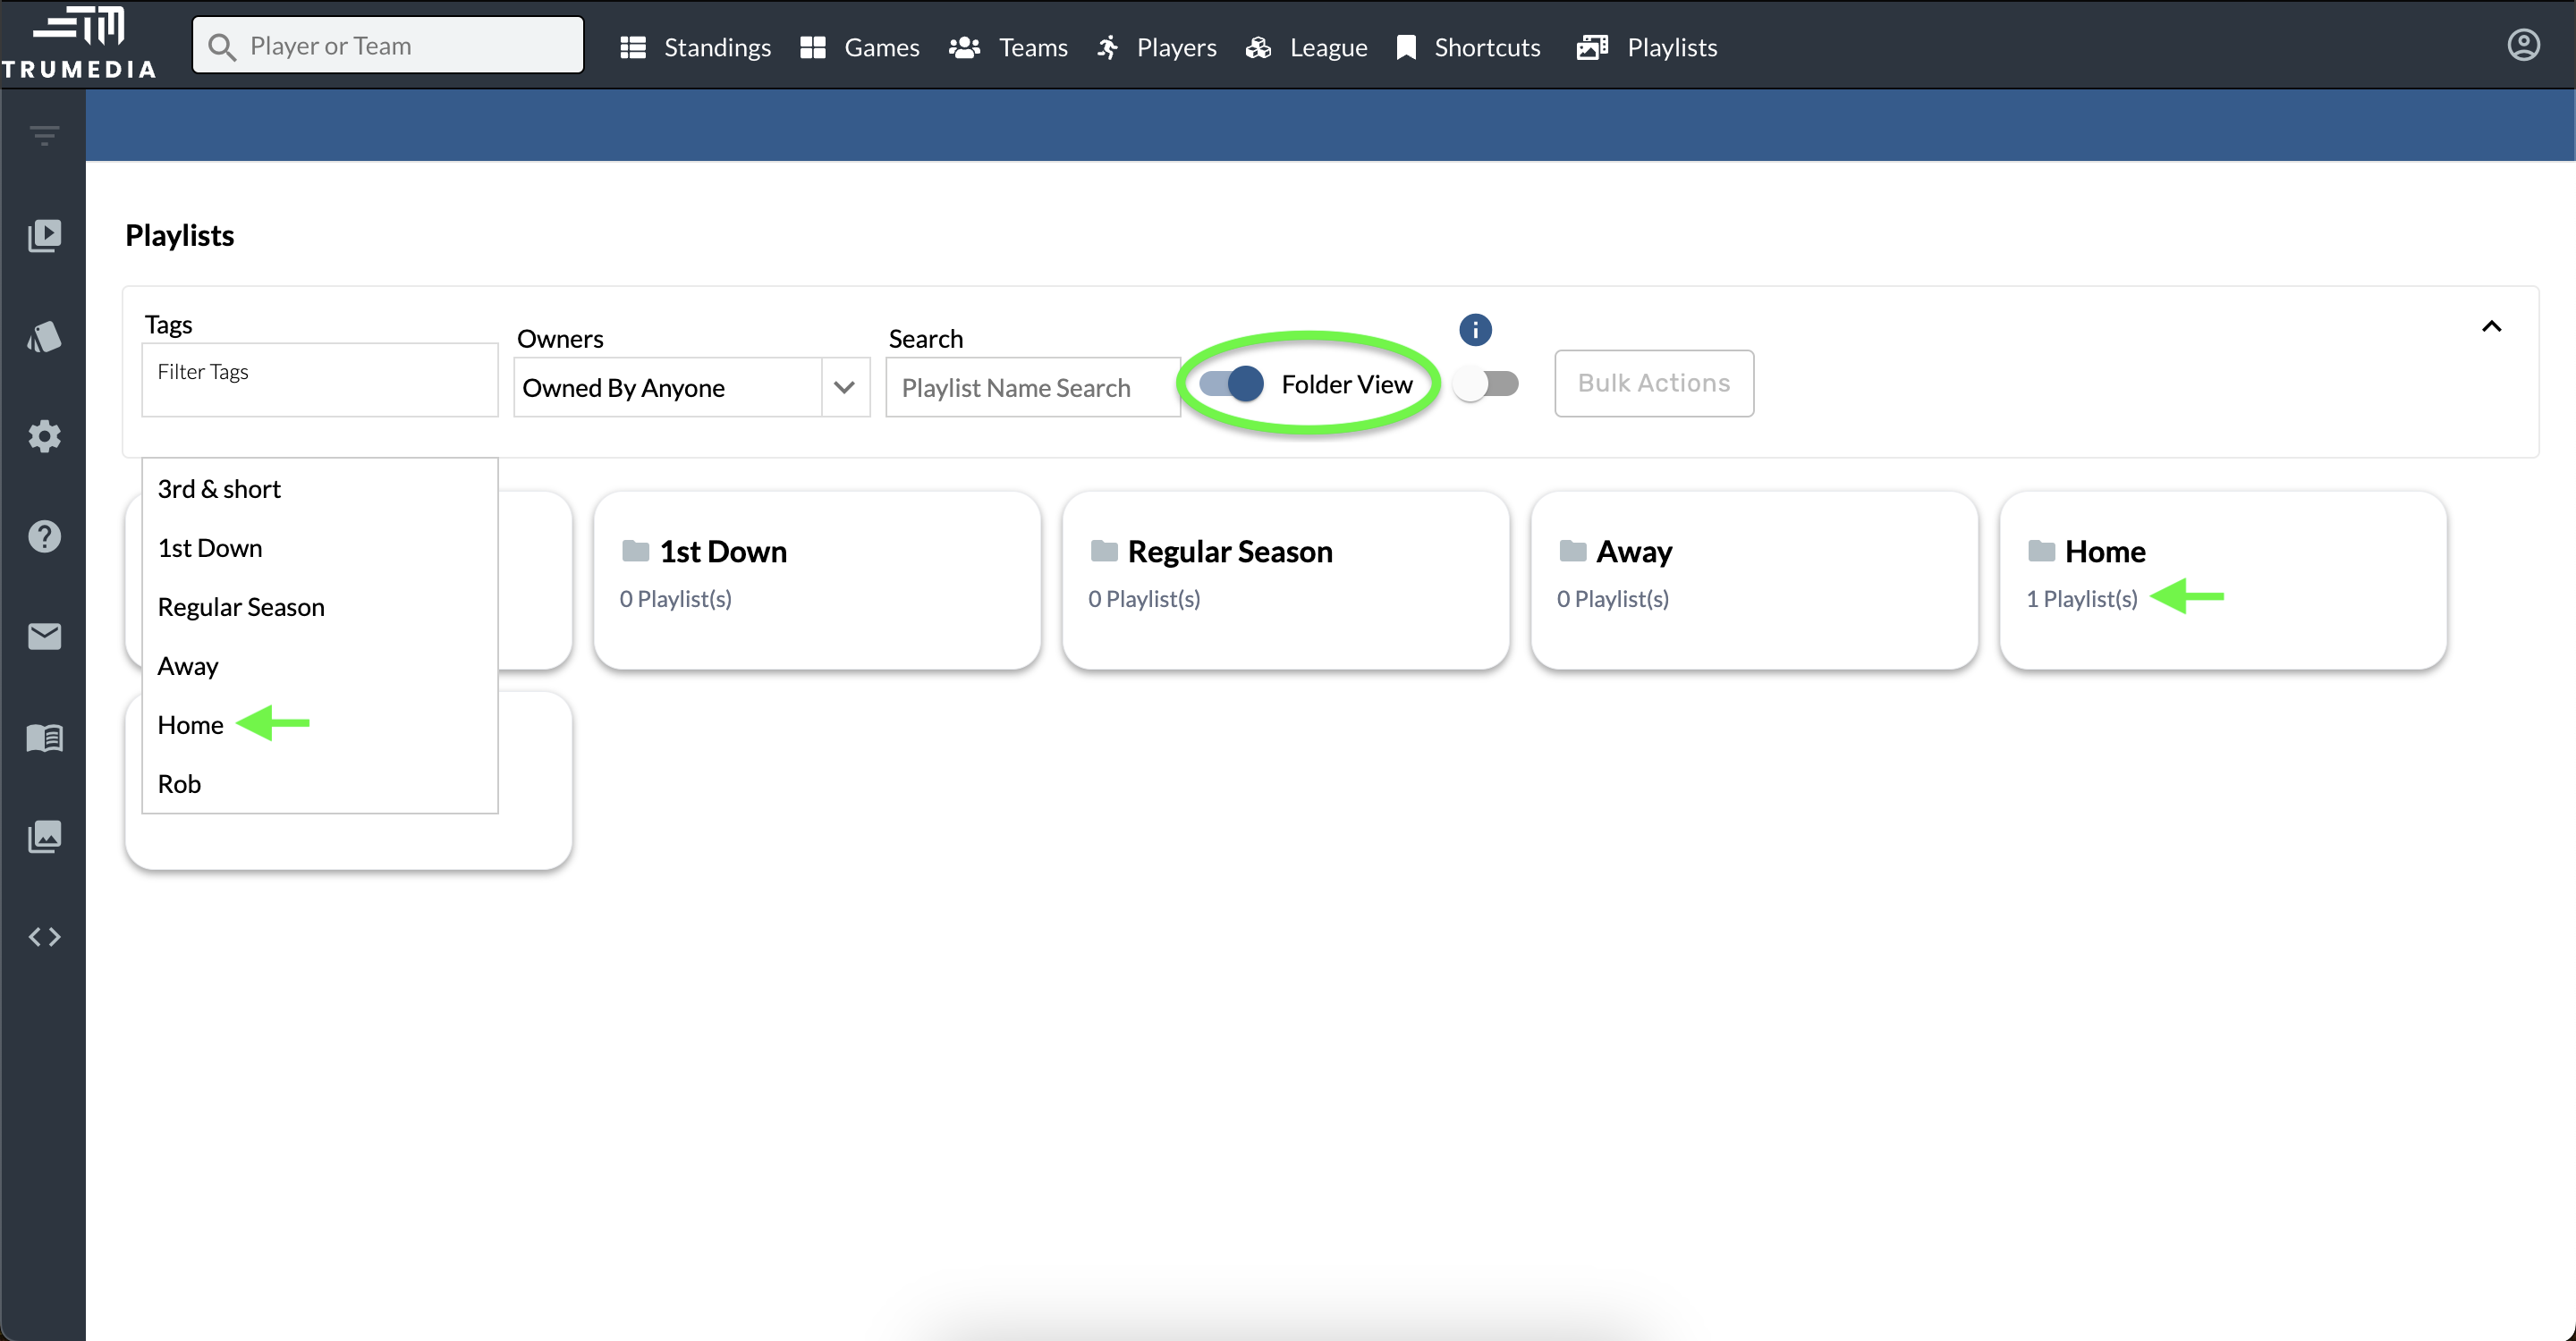Click the video library sidebar icon
The width and height of the screenshot is (2576, 1341).
(44, 236)
